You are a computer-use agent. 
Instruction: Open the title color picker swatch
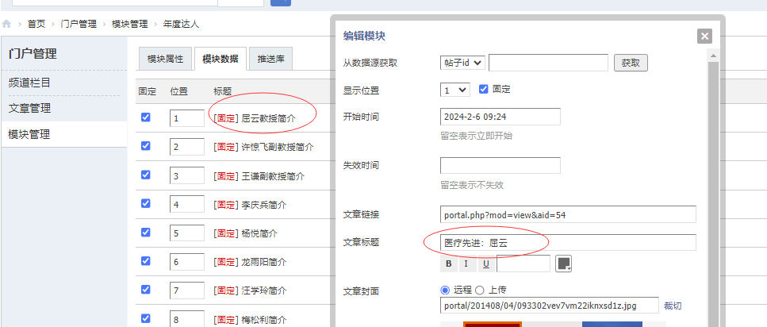[x=564, y=264]
